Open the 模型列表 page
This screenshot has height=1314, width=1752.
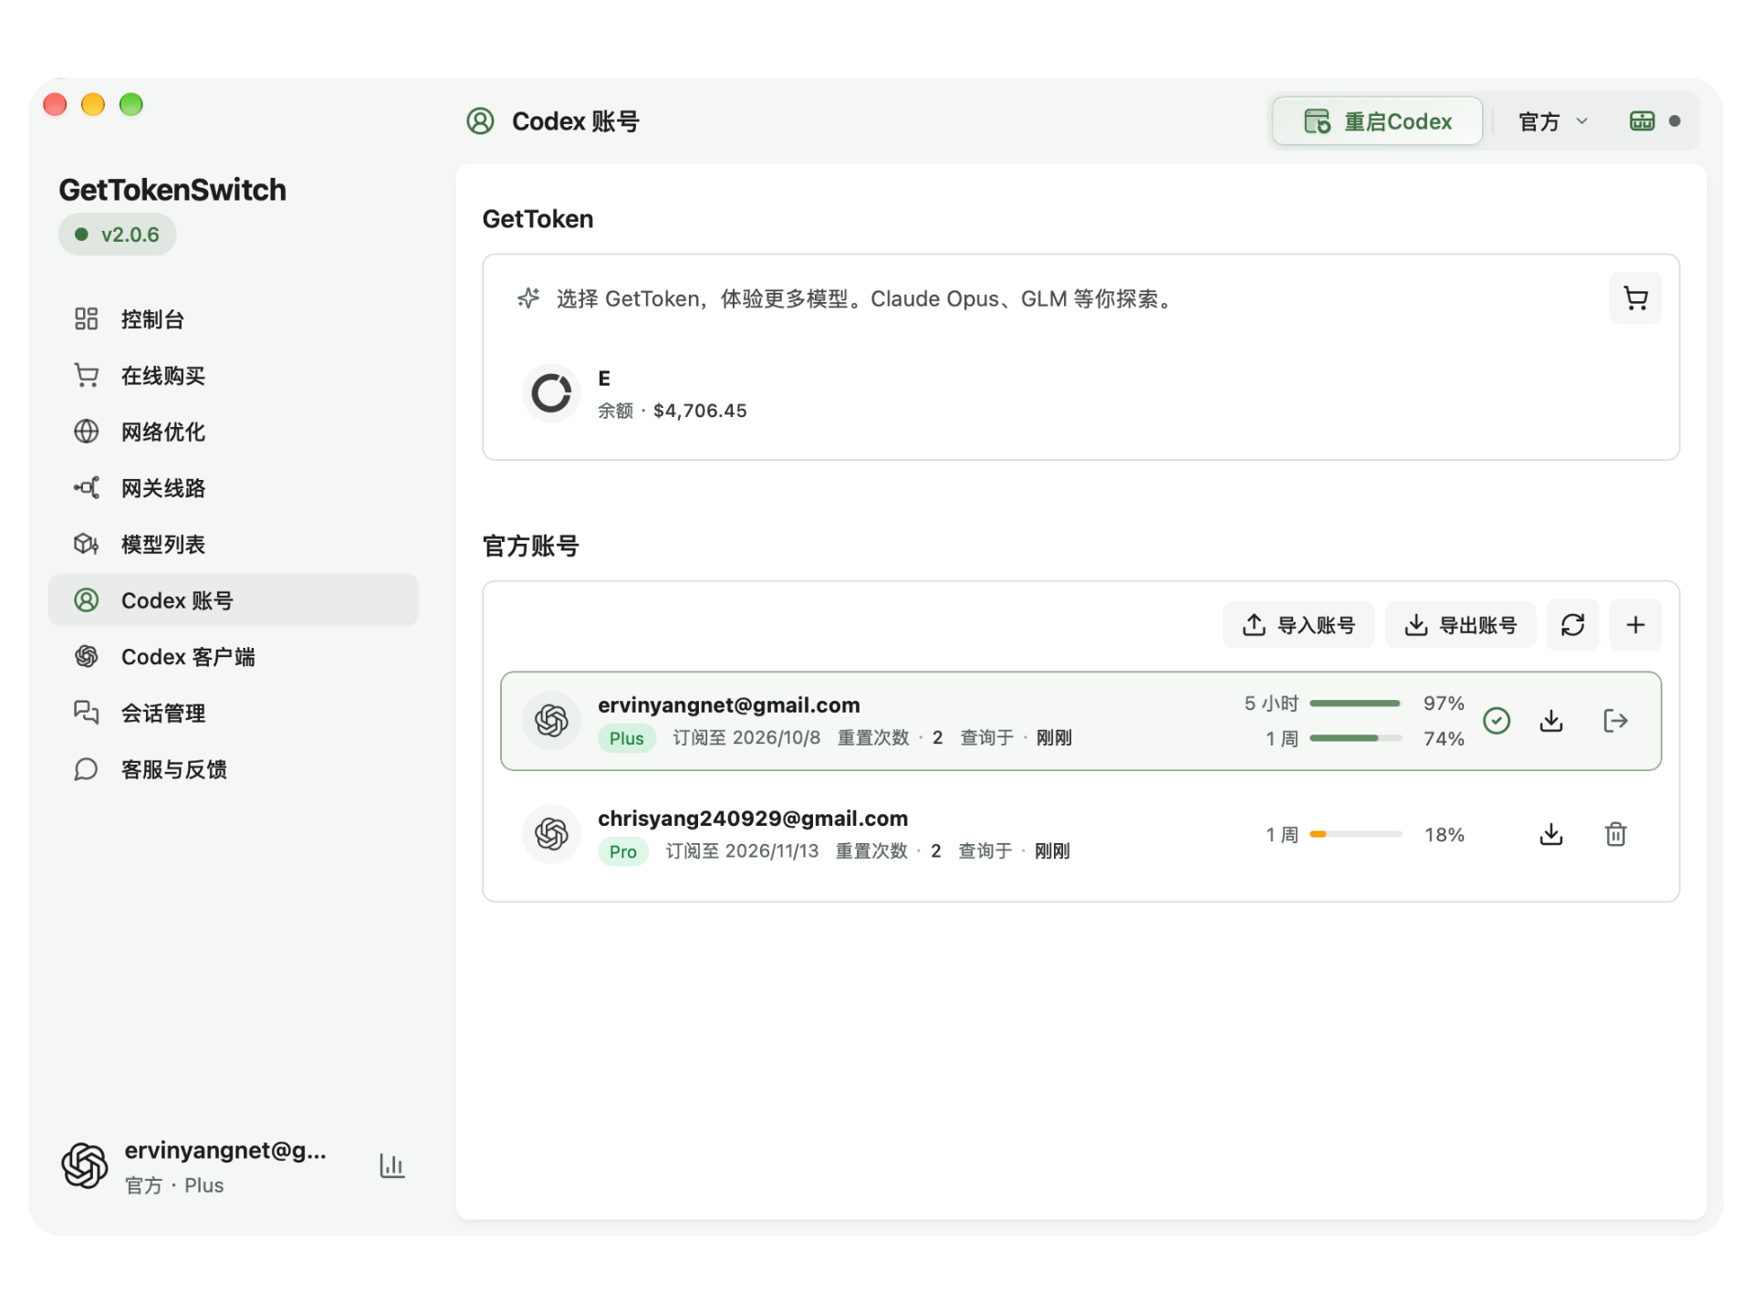(x=234, y=545)
